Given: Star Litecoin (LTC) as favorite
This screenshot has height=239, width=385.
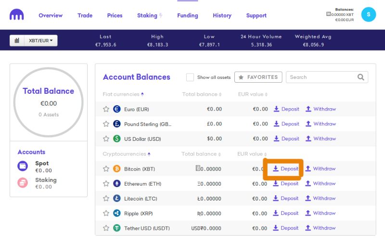Looking at the screenshot, I should pyautogui.click(x=106, y=198).
